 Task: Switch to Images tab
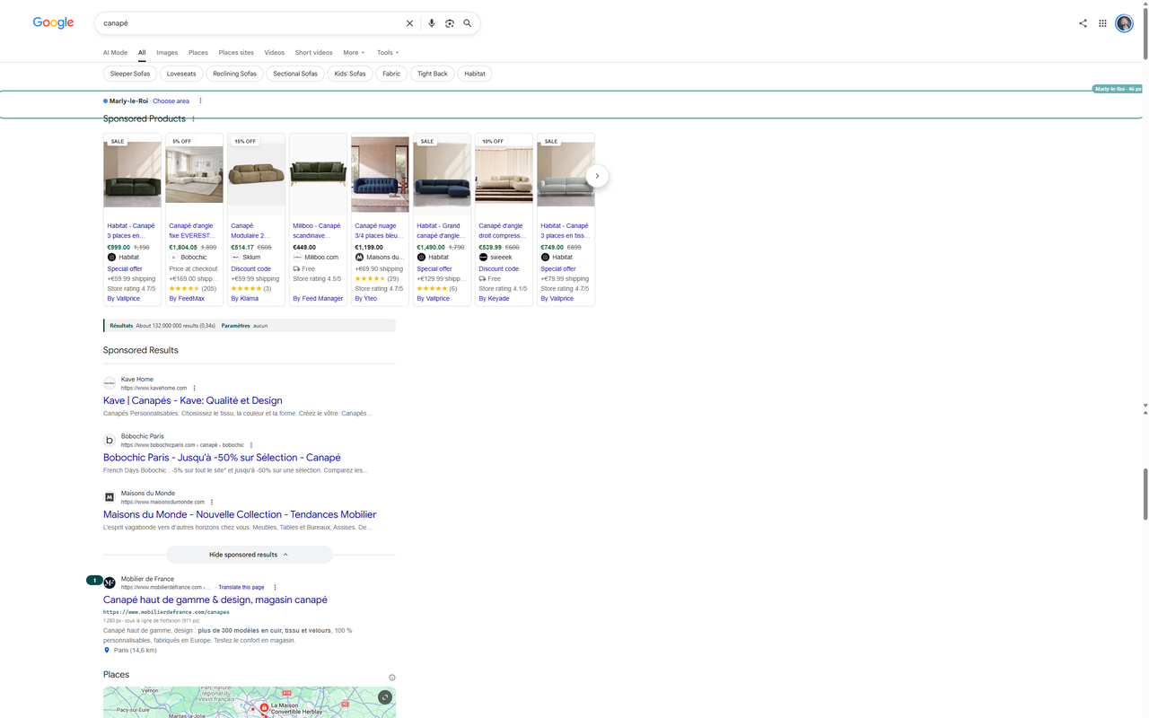click(x=167, y=53)
